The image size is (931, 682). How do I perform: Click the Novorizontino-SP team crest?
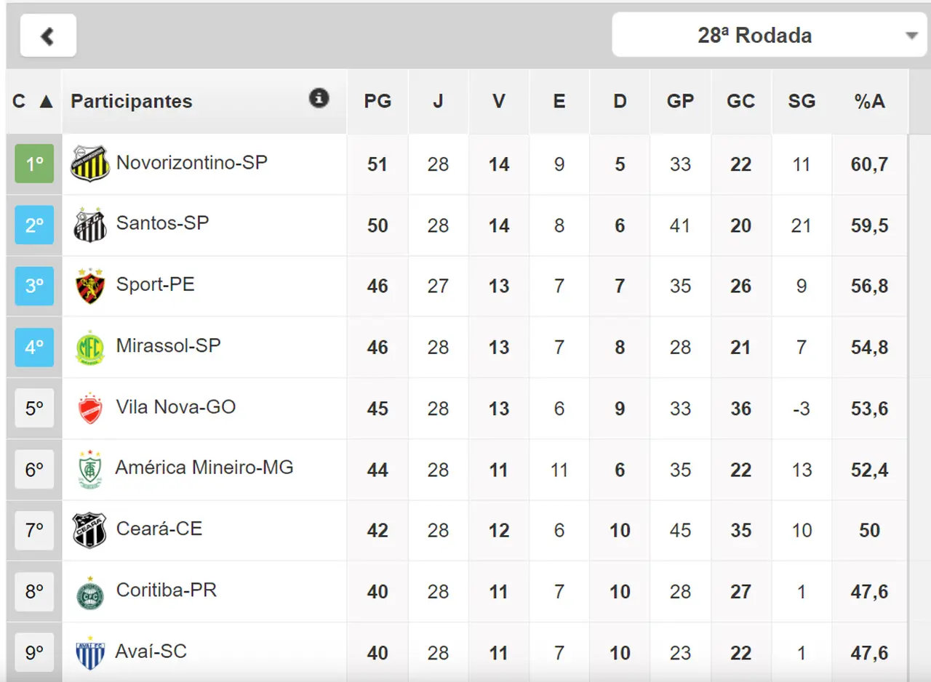point(90,164)
